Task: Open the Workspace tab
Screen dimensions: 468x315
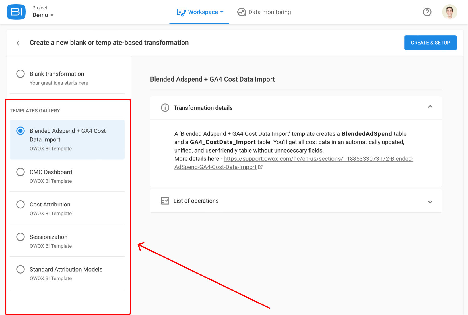Action: coord(199,12)
